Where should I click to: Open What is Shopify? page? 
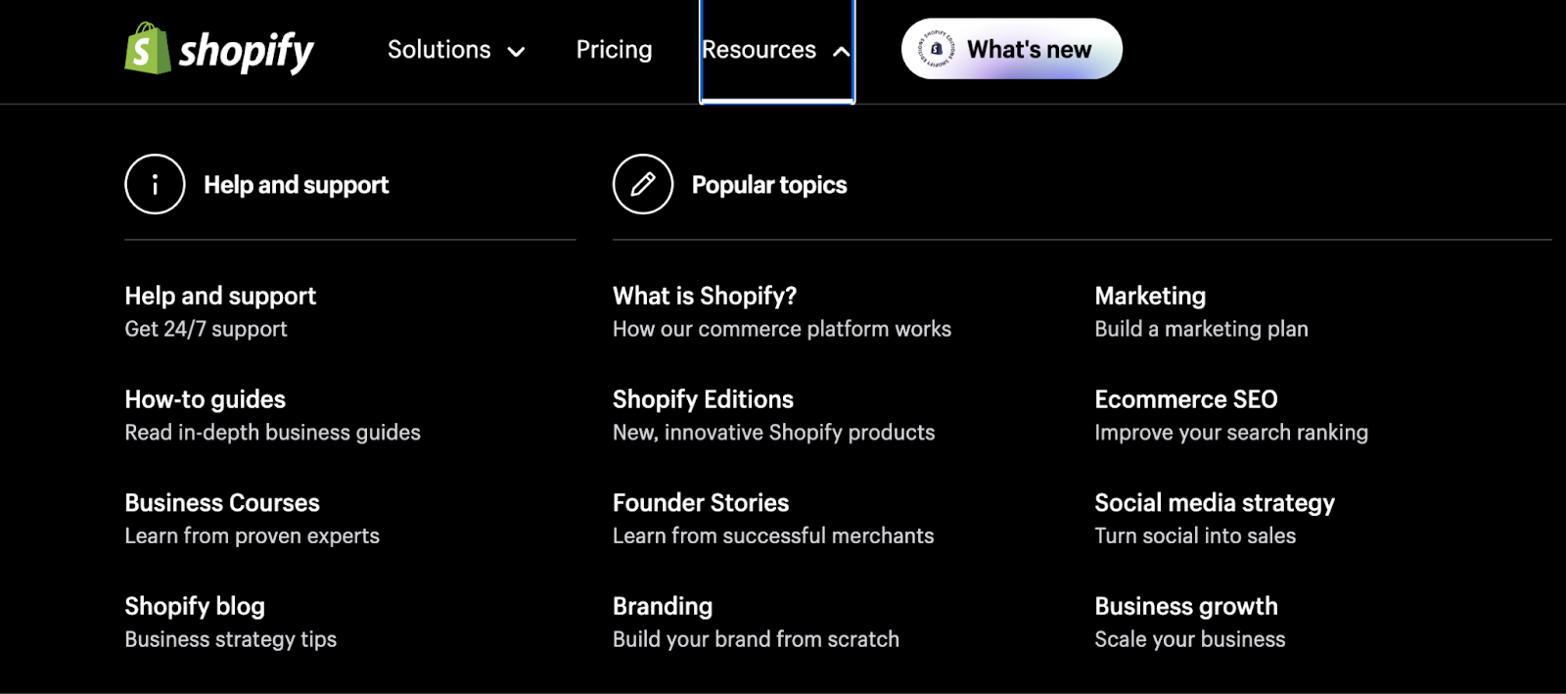click(x=705, y=297)
